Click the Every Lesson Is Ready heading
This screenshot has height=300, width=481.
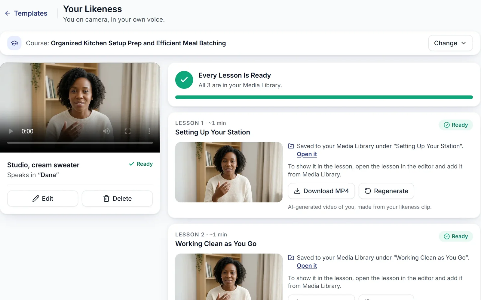pos(234,75)
